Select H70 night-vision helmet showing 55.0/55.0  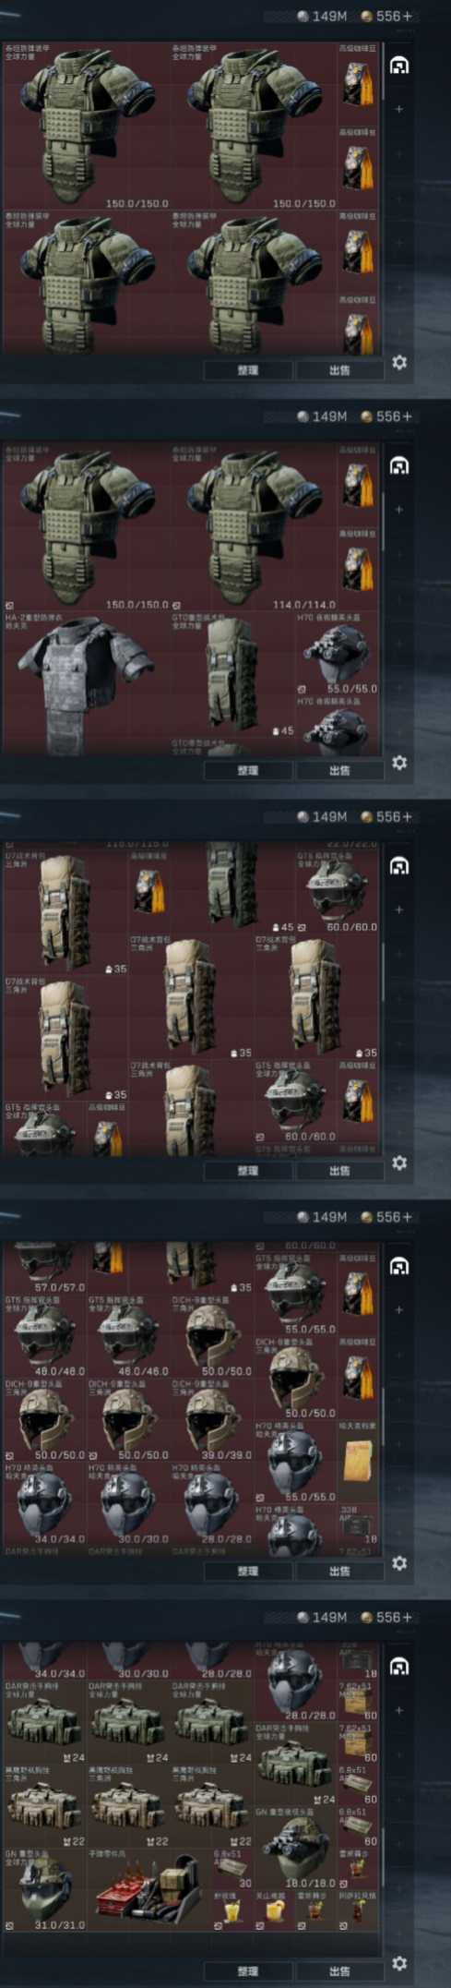click(x=337, y=653)
